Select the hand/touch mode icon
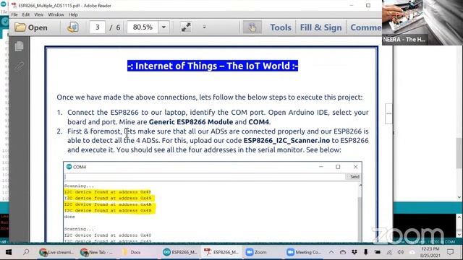 click(x=252, y=27)
